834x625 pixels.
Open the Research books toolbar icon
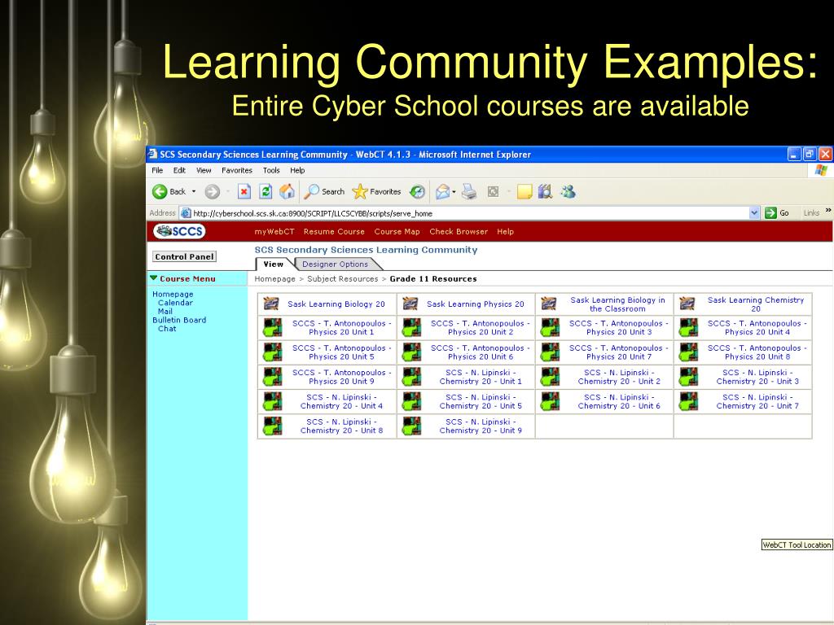[x=545, y=191]
